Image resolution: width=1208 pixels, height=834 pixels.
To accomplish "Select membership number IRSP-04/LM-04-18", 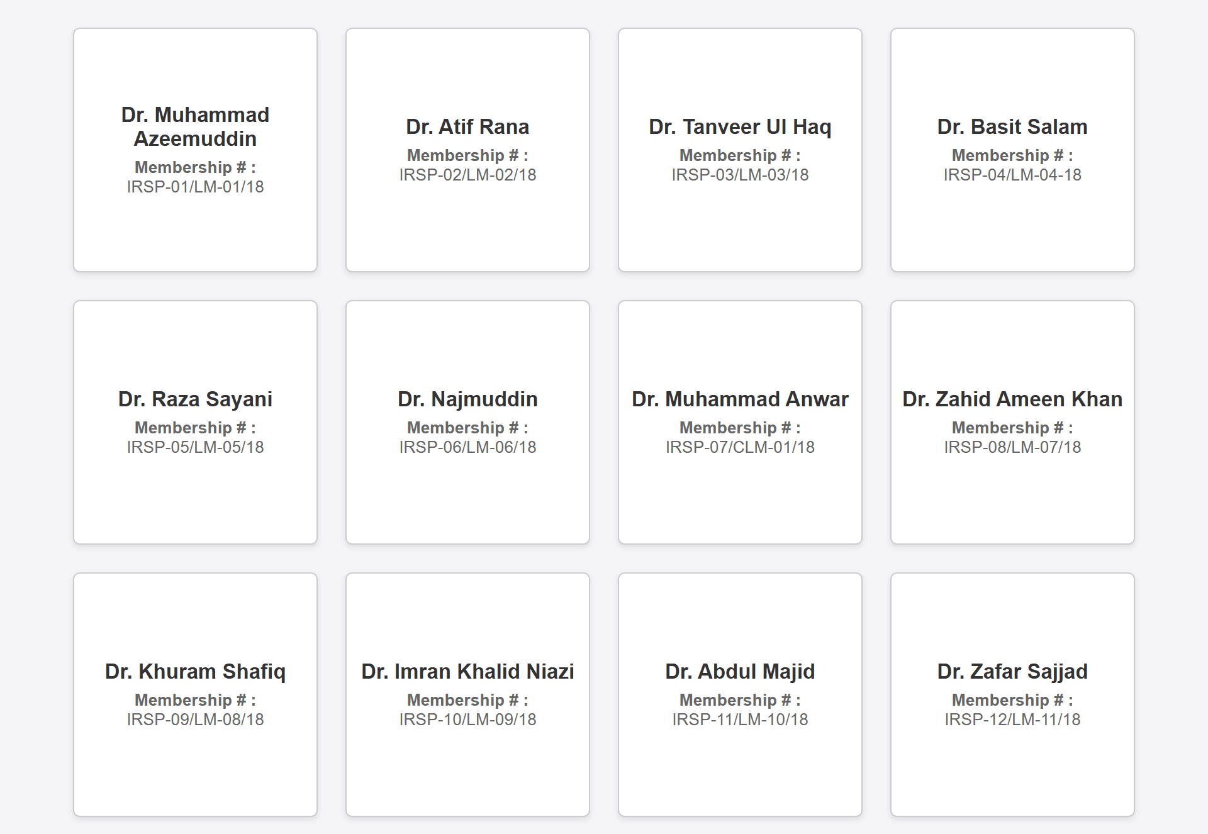I will coord(1012,175).
